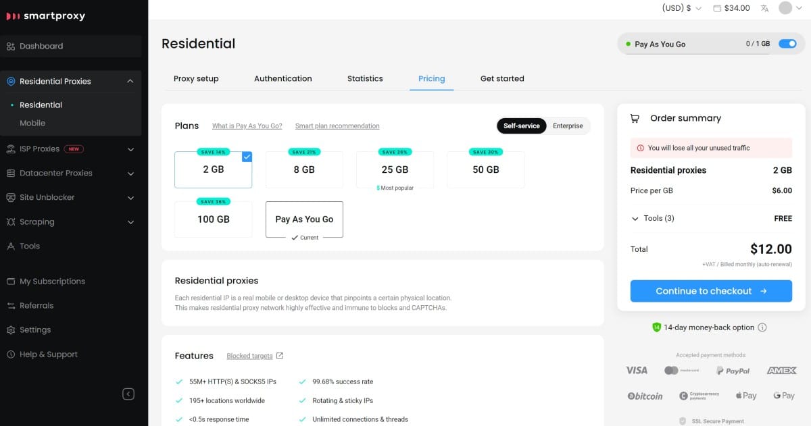Click Continue to checkout button
The image size is (811, 426).
click(x=711, y=291)
